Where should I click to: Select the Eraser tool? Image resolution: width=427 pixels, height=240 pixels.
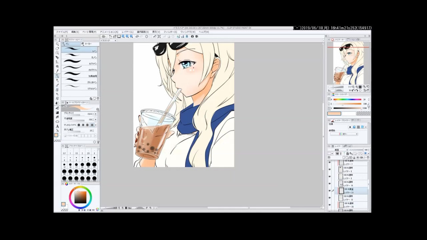(57, 99)
